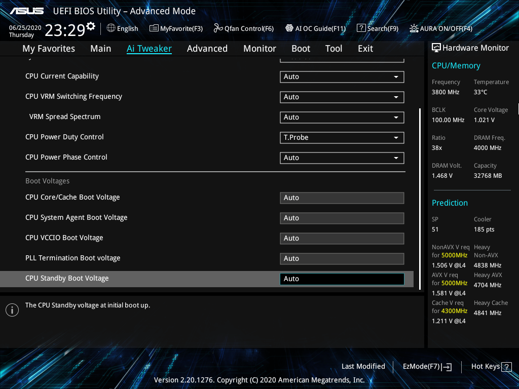Screen dimensions: 519x389
Task: Click CPU Standby Boot Voltage label
Action: pyautogui.click(x=67, y=279)
